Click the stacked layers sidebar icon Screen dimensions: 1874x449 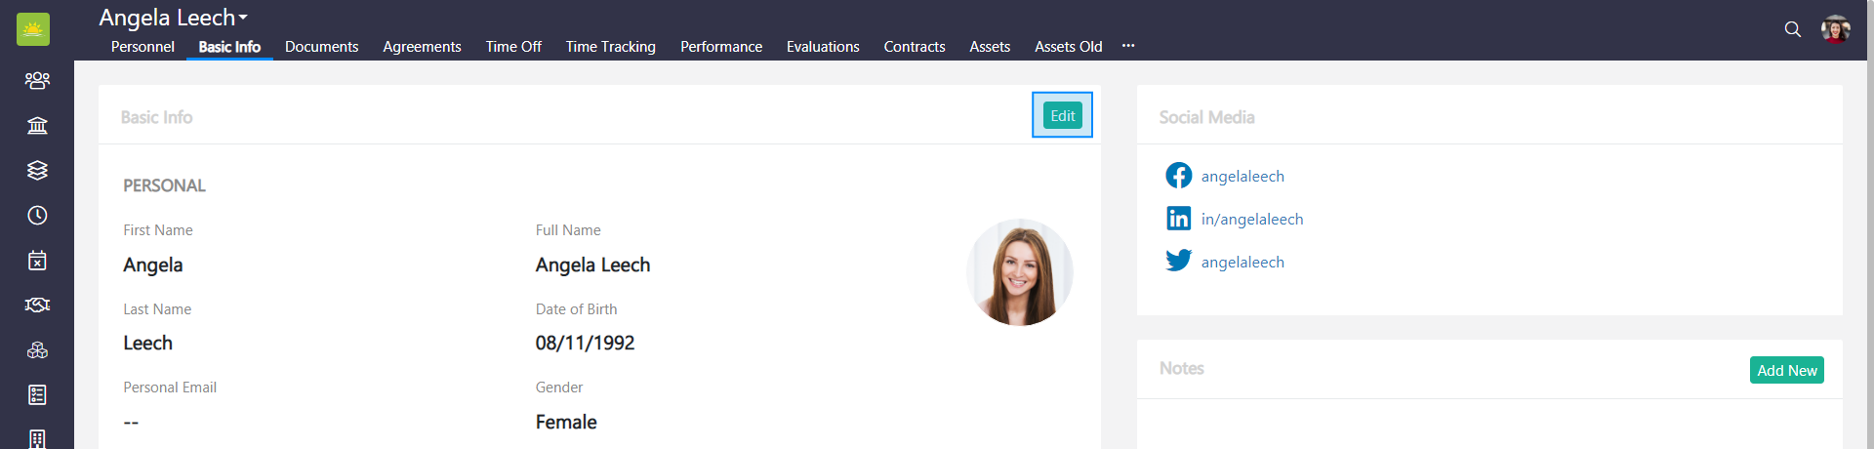[x=37, y=170]
